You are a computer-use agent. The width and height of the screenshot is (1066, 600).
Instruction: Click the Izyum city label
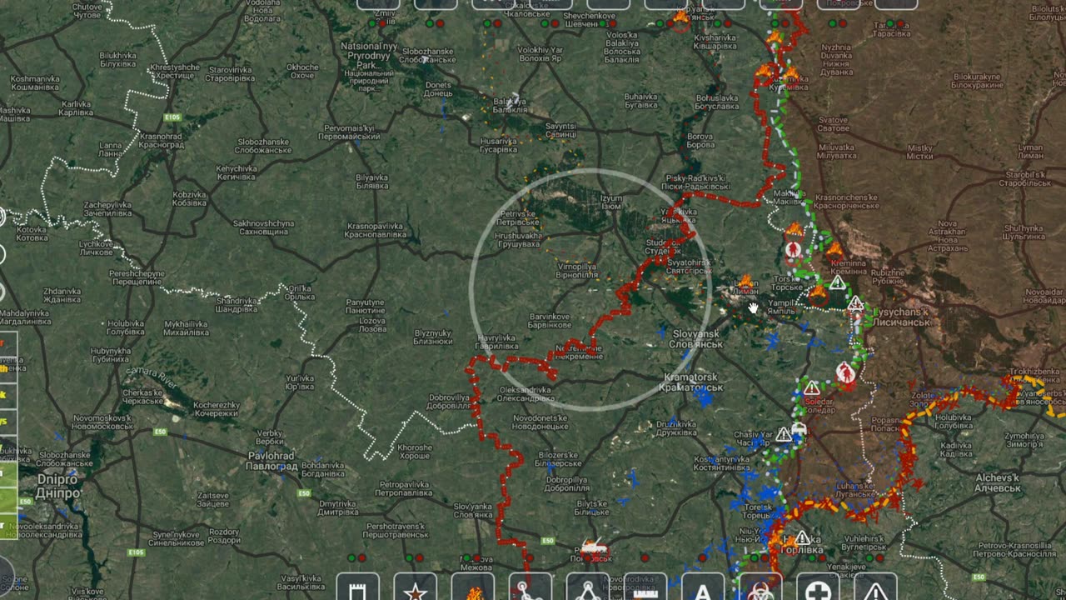611,202
